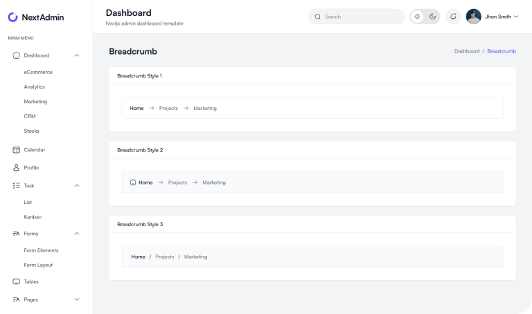Click the home icon in Breadcrumb Style 2
This screenshot has height=314, width=532.
tap(133, 183)
